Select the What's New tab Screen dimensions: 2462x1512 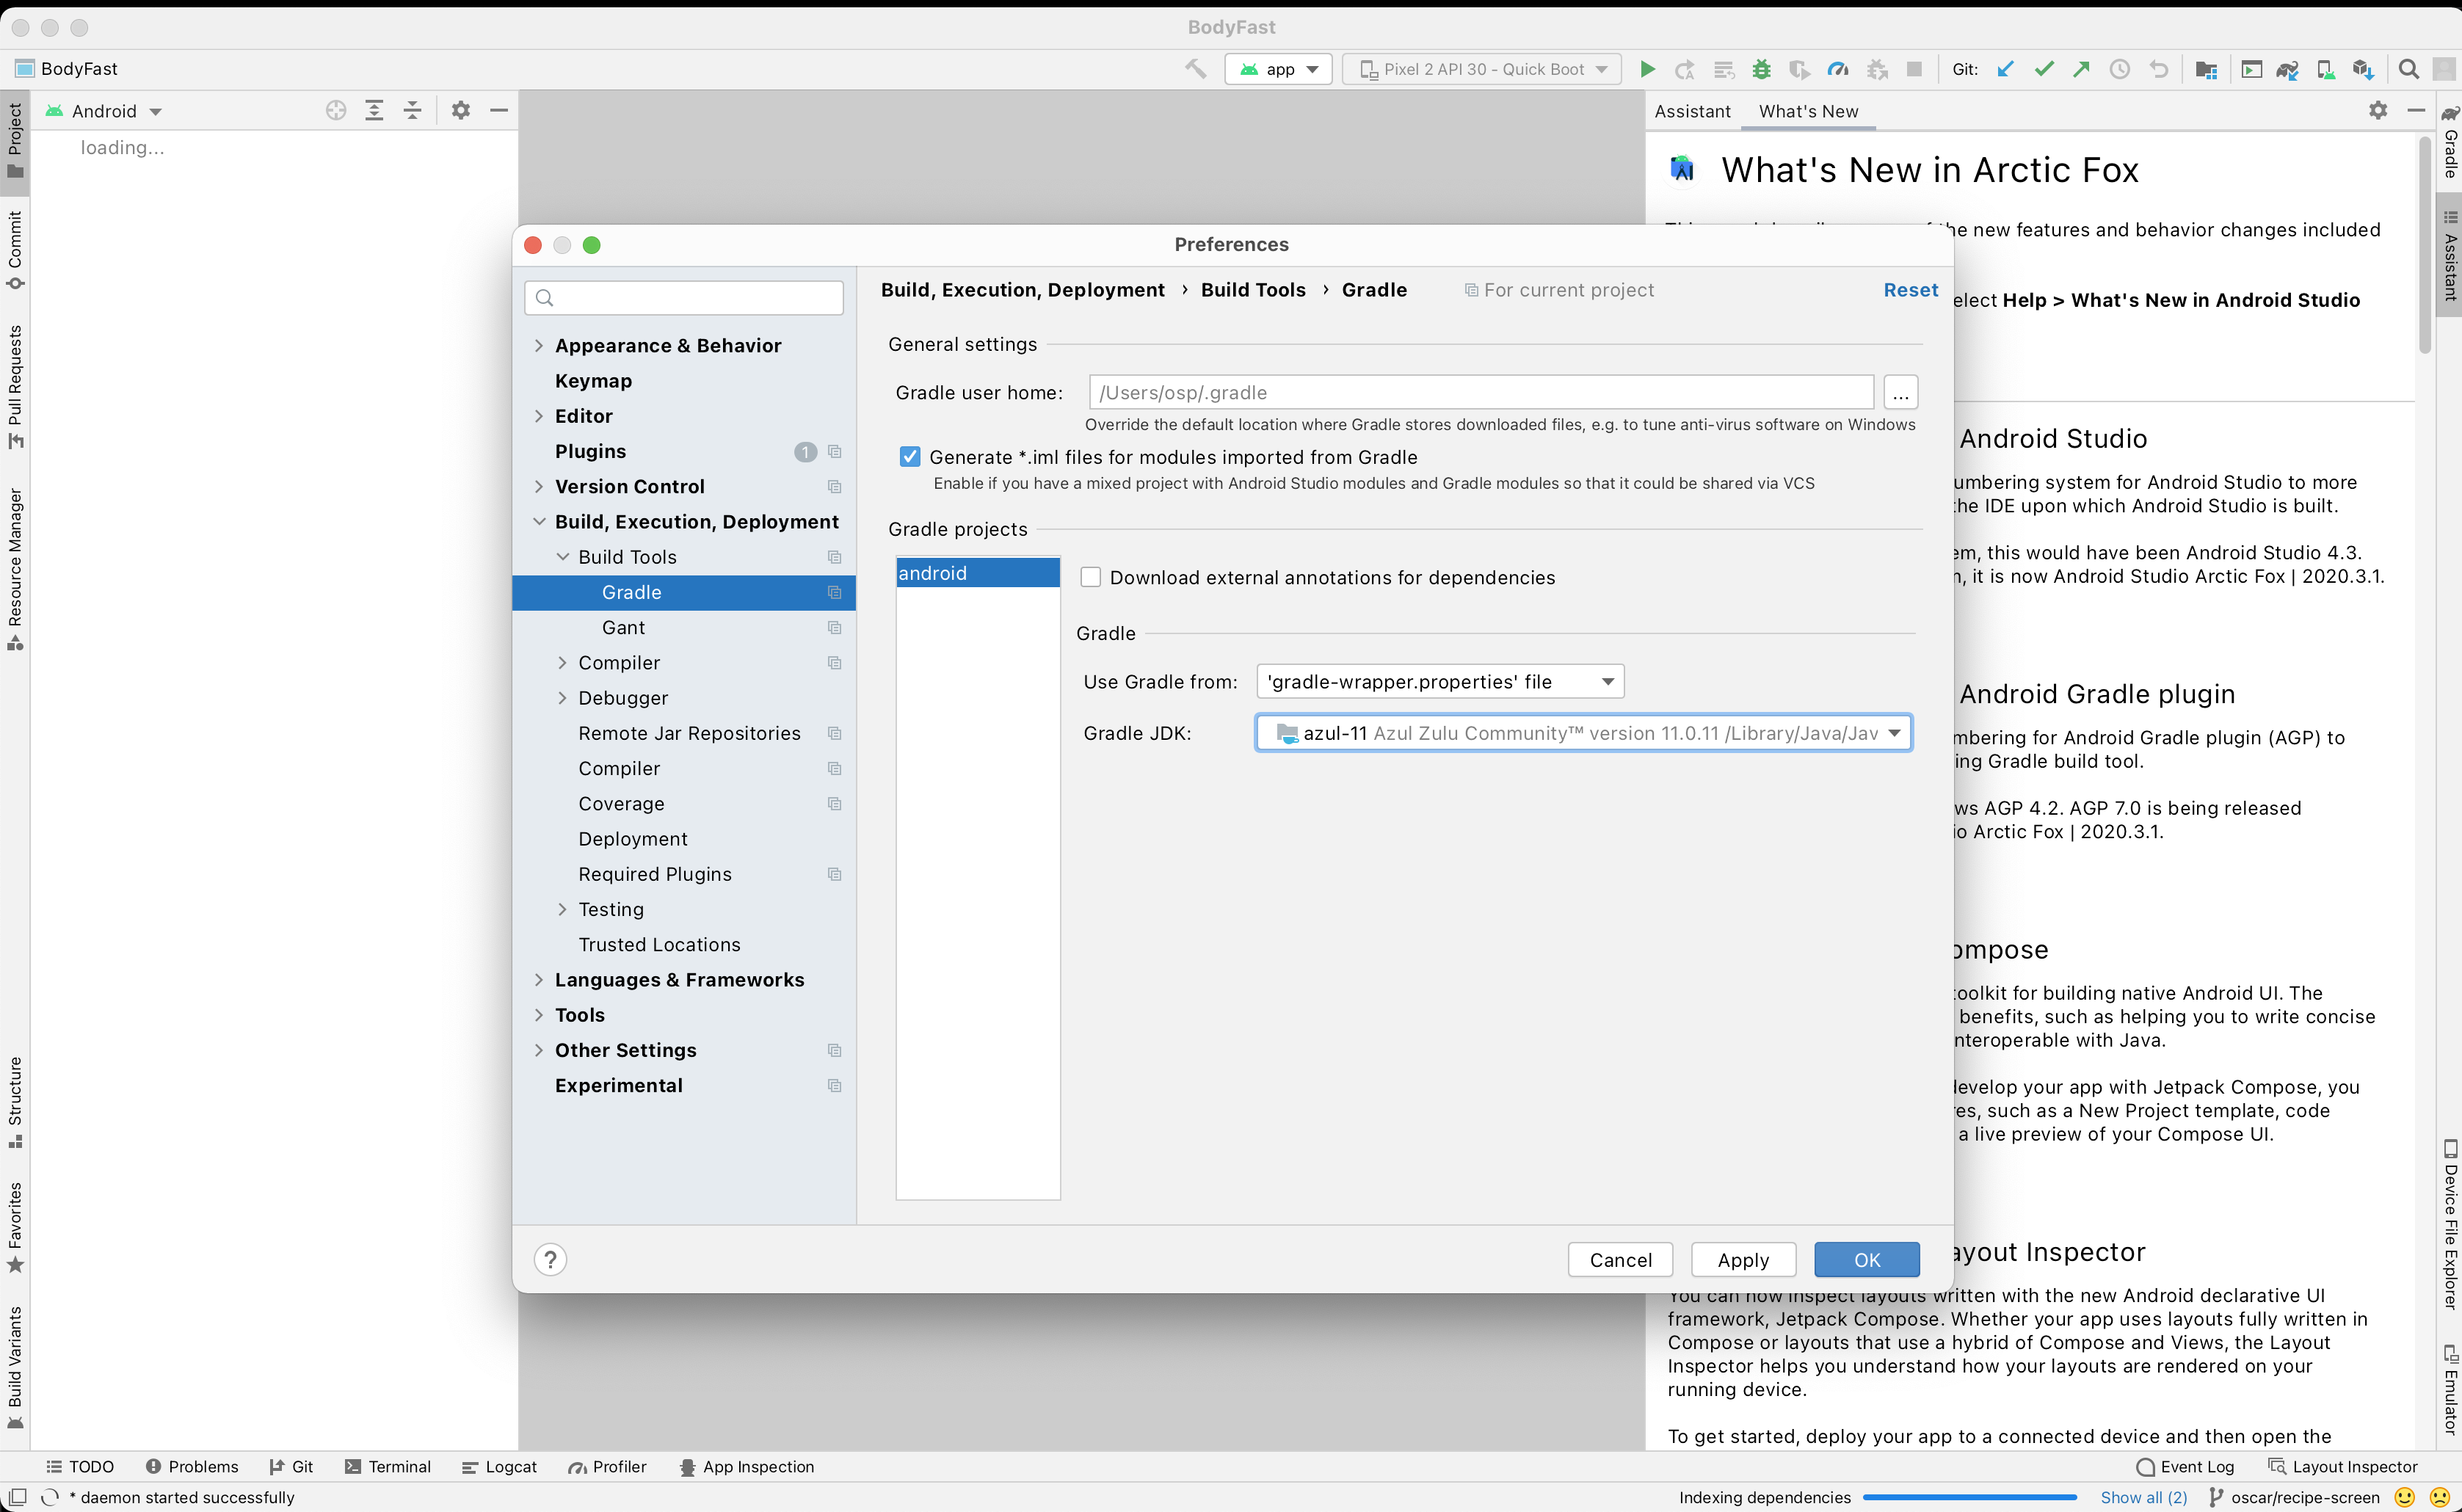[1808, 111]
